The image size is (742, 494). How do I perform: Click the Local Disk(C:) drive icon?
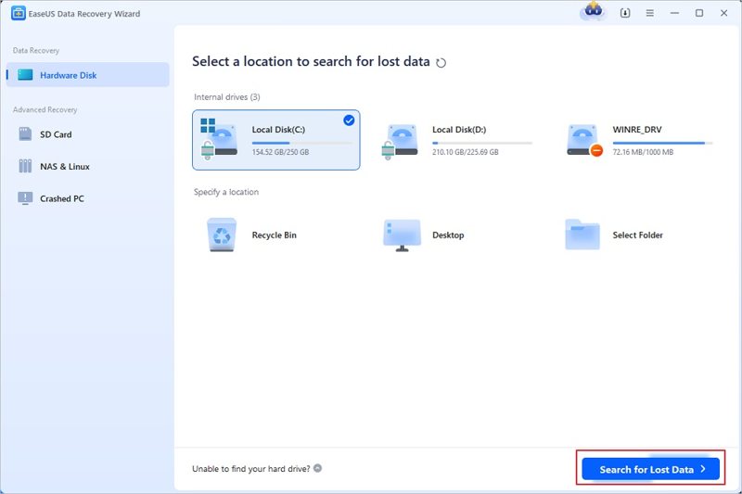click(219, 139)
